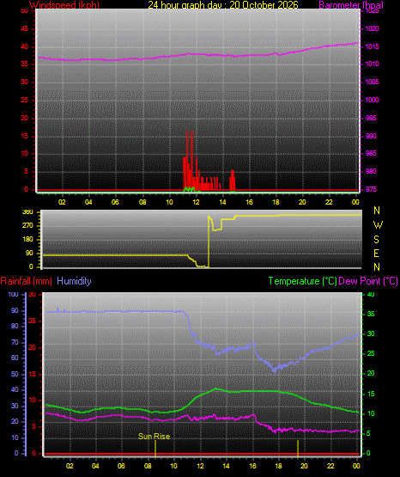Click the 25 value on the rainfall axis
This screenshot has width=400, height=477.
[x=33, y=321]
